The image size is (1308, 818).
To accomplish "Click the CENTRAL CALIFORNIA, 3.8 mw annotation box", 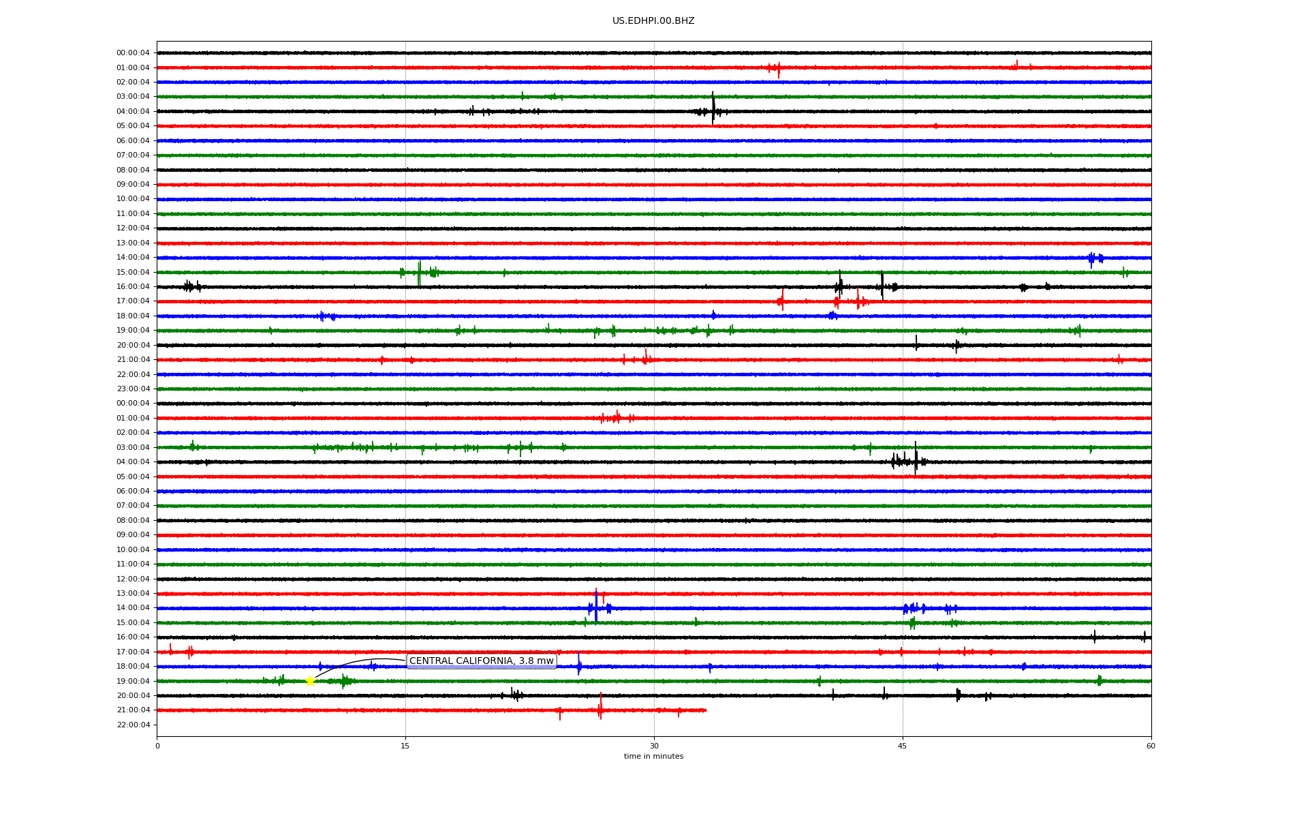I will tap(482, 661).
